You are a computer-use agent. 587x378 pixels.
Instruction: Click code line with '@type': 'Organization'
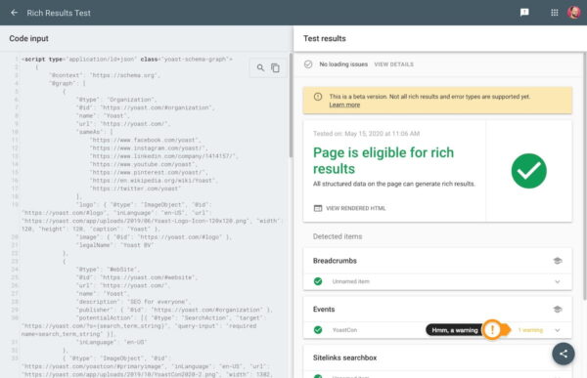pos(116,100)
